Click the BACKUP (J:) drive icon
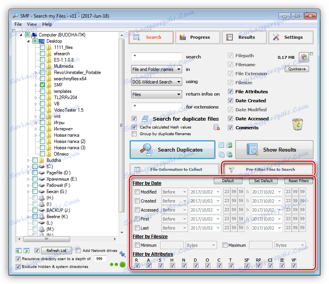The image size is (329, 284). tap(42, 210)
